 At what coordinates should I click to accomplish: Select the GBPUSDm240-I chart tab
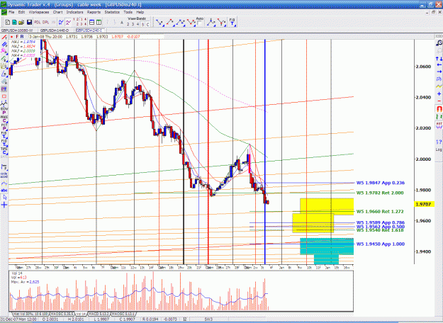[x=91, y=30]
